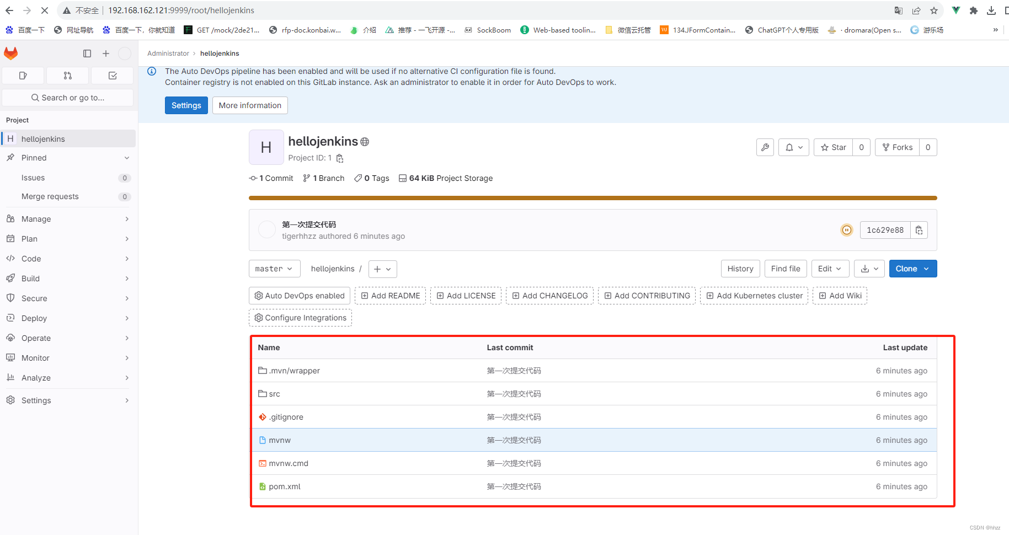Expand the sidebar Settings menu

[x=68, y=400]
